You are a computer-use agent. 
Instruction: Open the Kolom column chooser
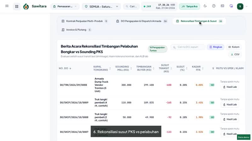click(x=234, y=47)
